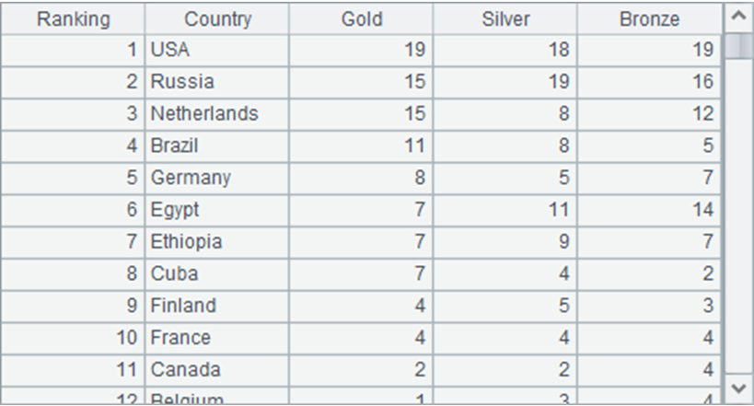Select the Cuba country cell

click(x=217, y=273)
